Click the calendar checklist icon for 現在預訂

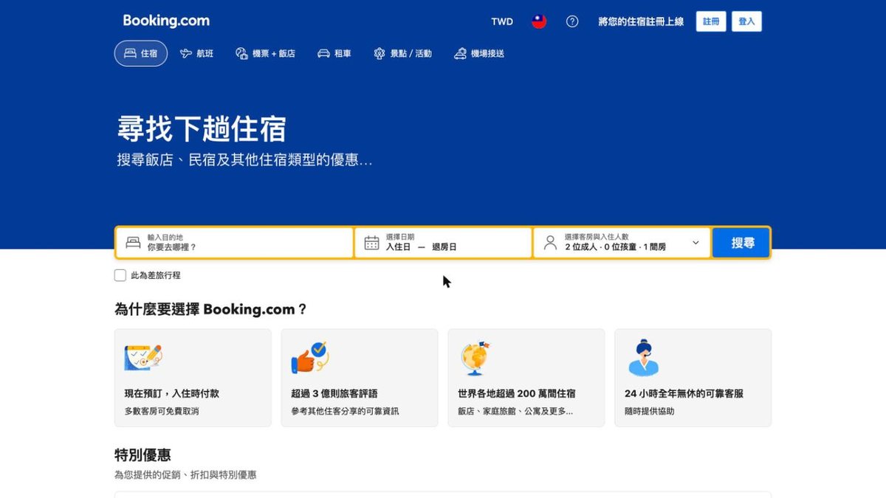(143, 358)
